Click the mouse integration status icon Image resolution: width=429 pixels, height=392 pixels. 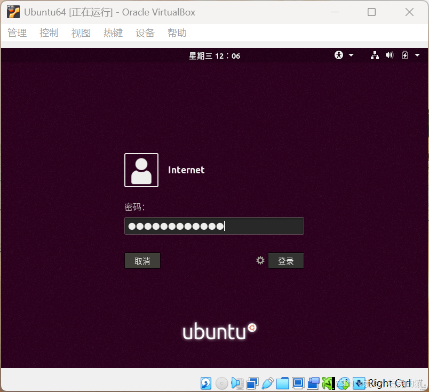344,383
